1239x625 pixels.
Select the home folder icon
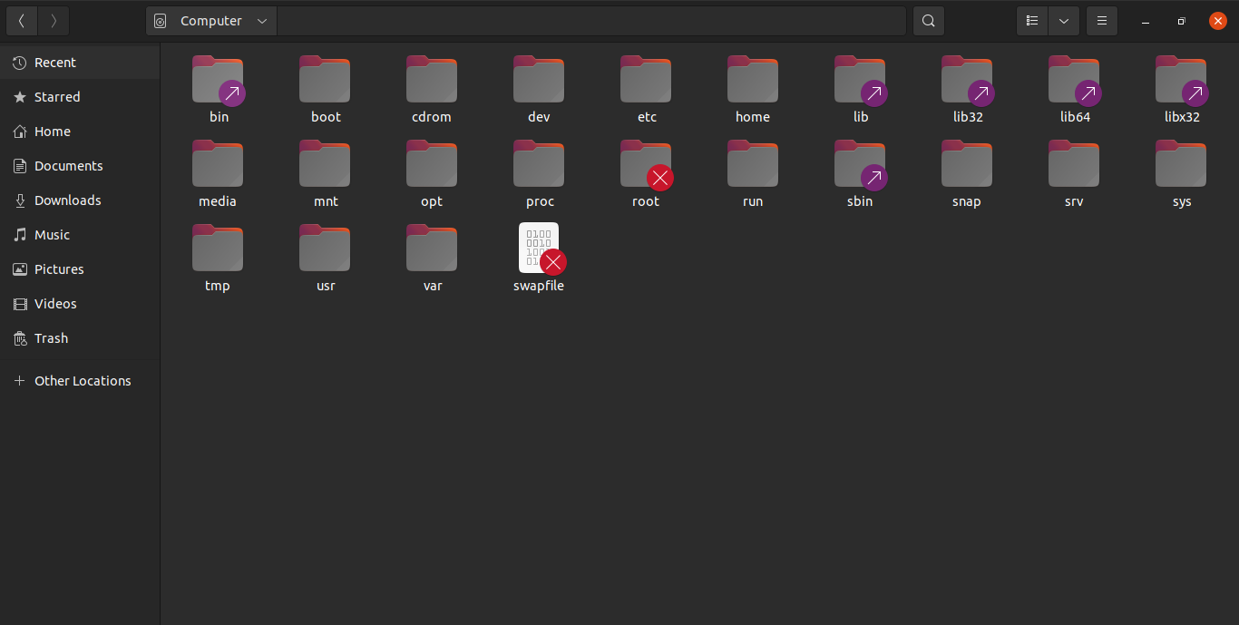(753, 80)
